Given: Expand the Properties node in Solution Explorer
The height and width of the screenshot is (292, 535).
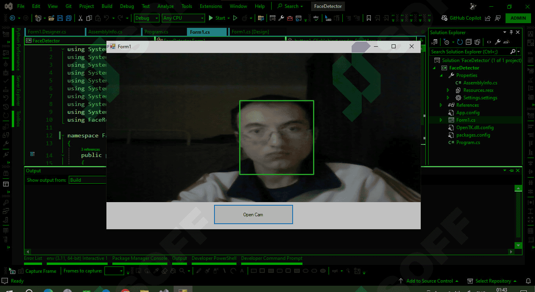Looking at the screenshot, I should point(441,75).
